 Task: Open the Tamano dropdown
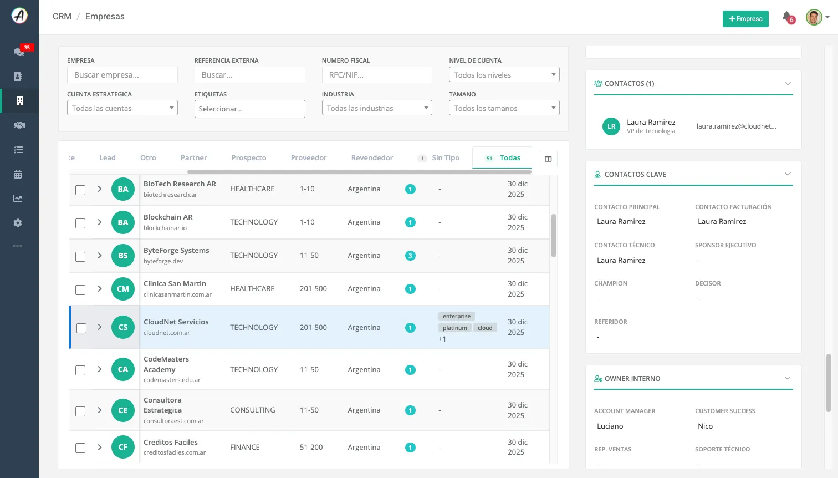tap(504, 108)
